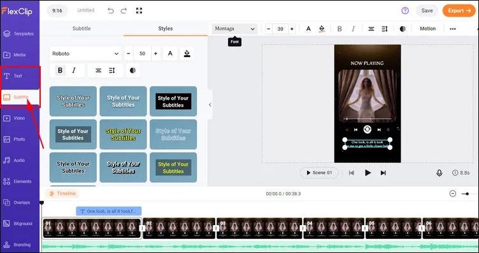
Task: Collapse the side panel with the chevron
Action: click(x=210, y=104)
